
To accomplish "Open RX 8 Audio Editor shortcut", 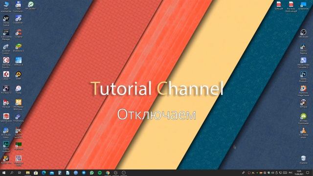I will tap(6, 132).
